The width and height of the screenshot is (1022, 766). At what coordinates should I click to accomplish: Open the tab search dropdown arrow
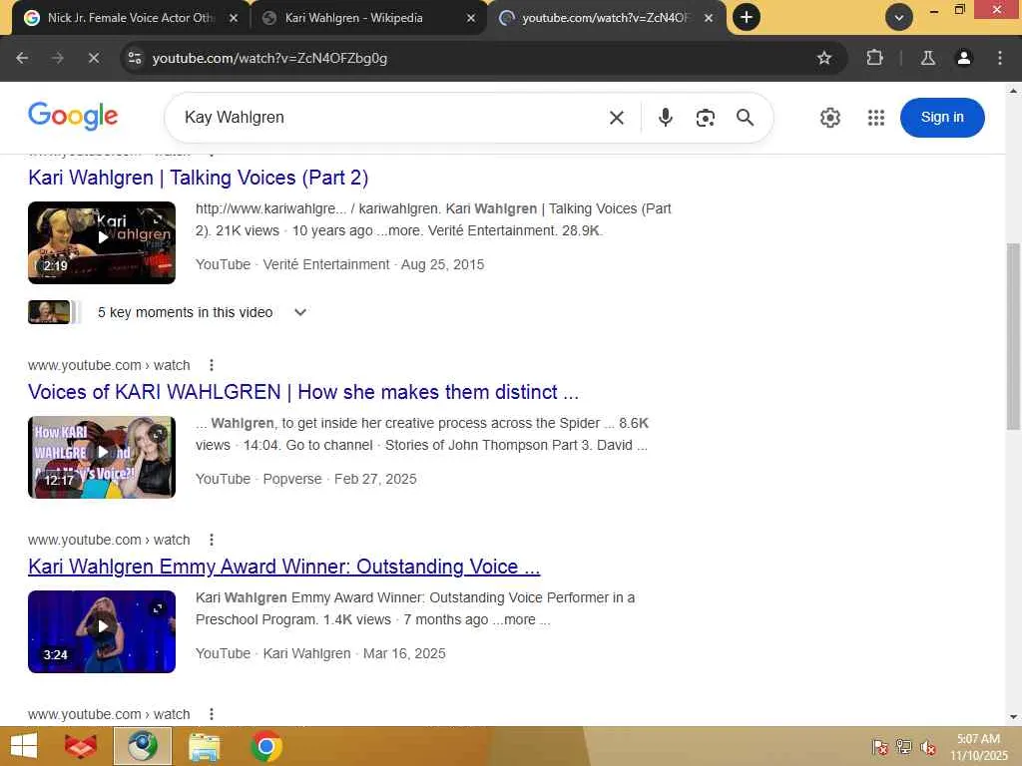coord(899,18)
